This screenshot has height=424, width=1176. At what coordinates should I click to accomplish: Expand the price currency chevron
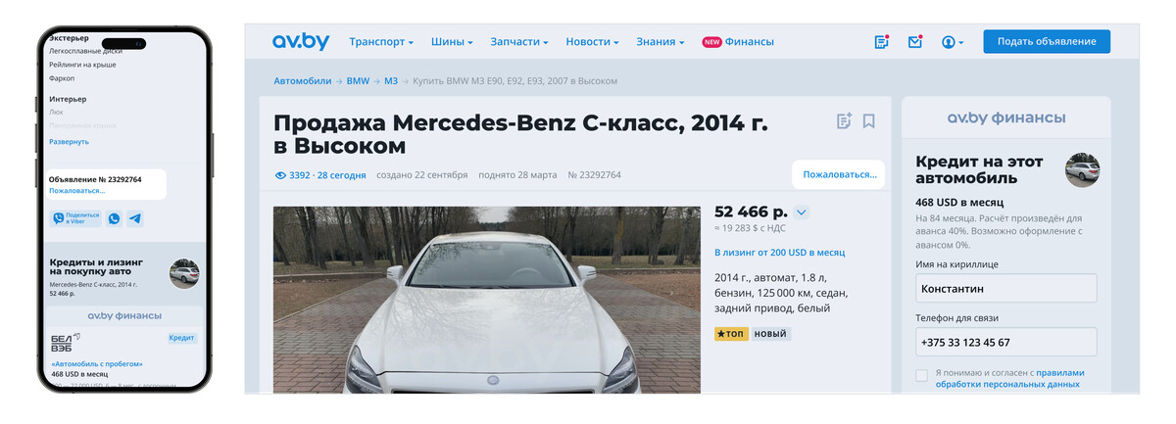(x=801, y=212)
